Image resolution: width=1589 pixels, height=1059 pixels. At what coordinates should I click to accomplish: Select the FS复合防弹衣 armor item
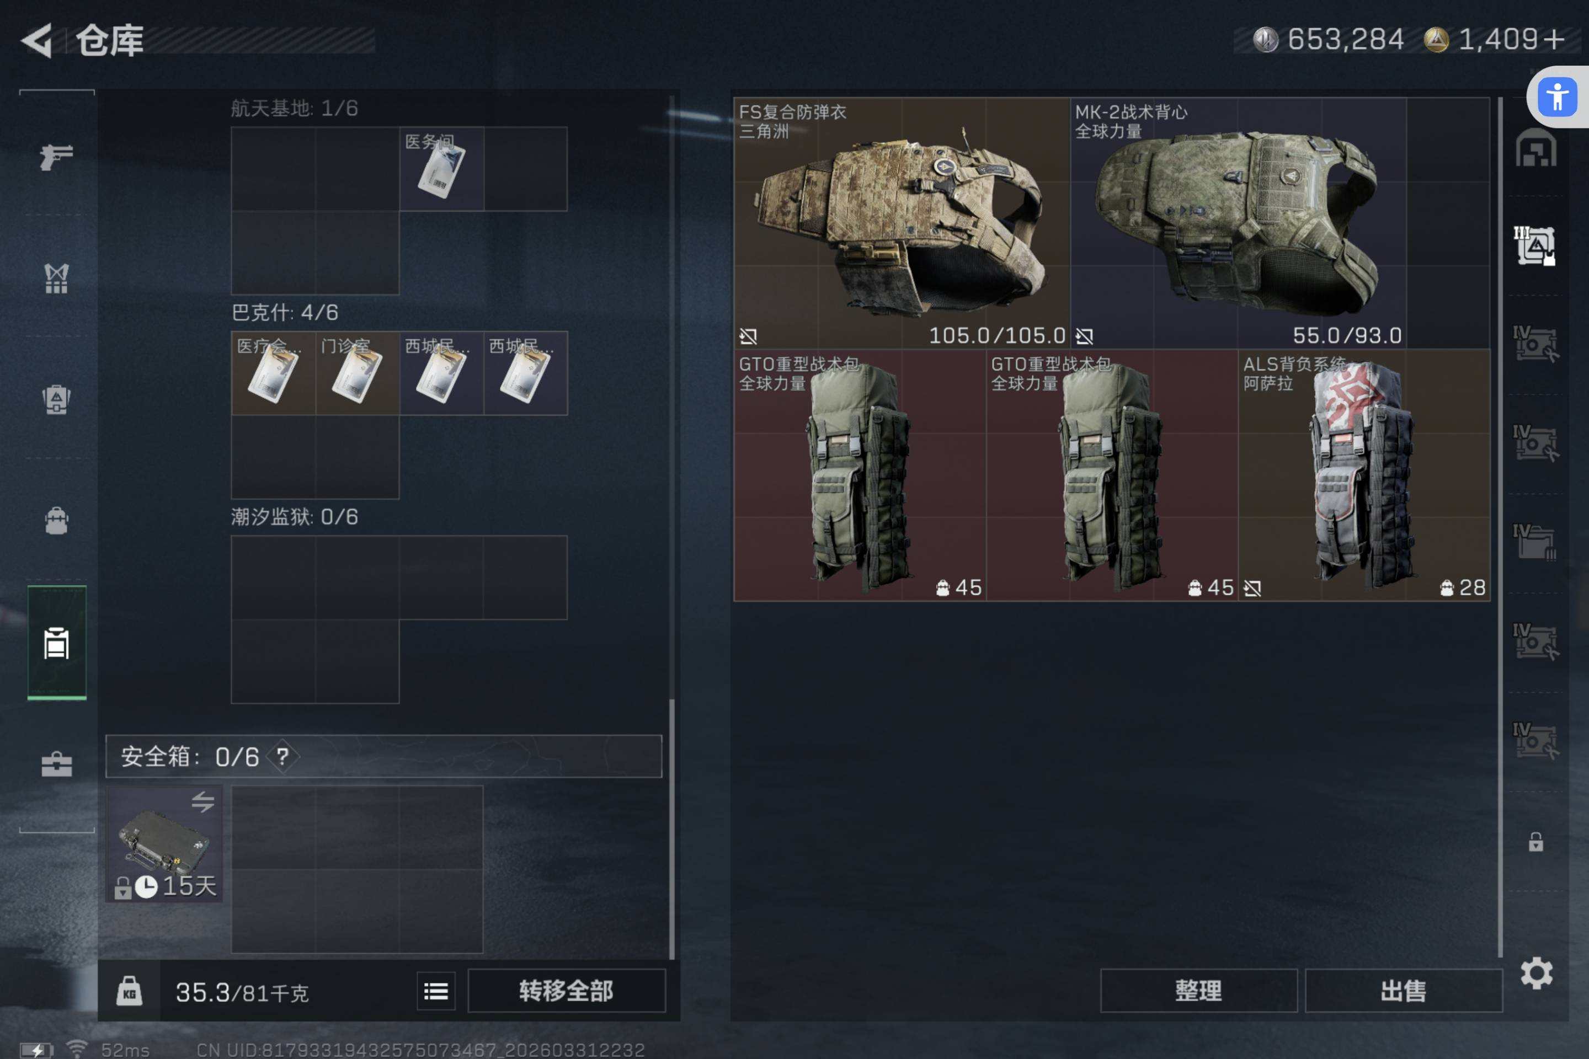coord(902,223)
